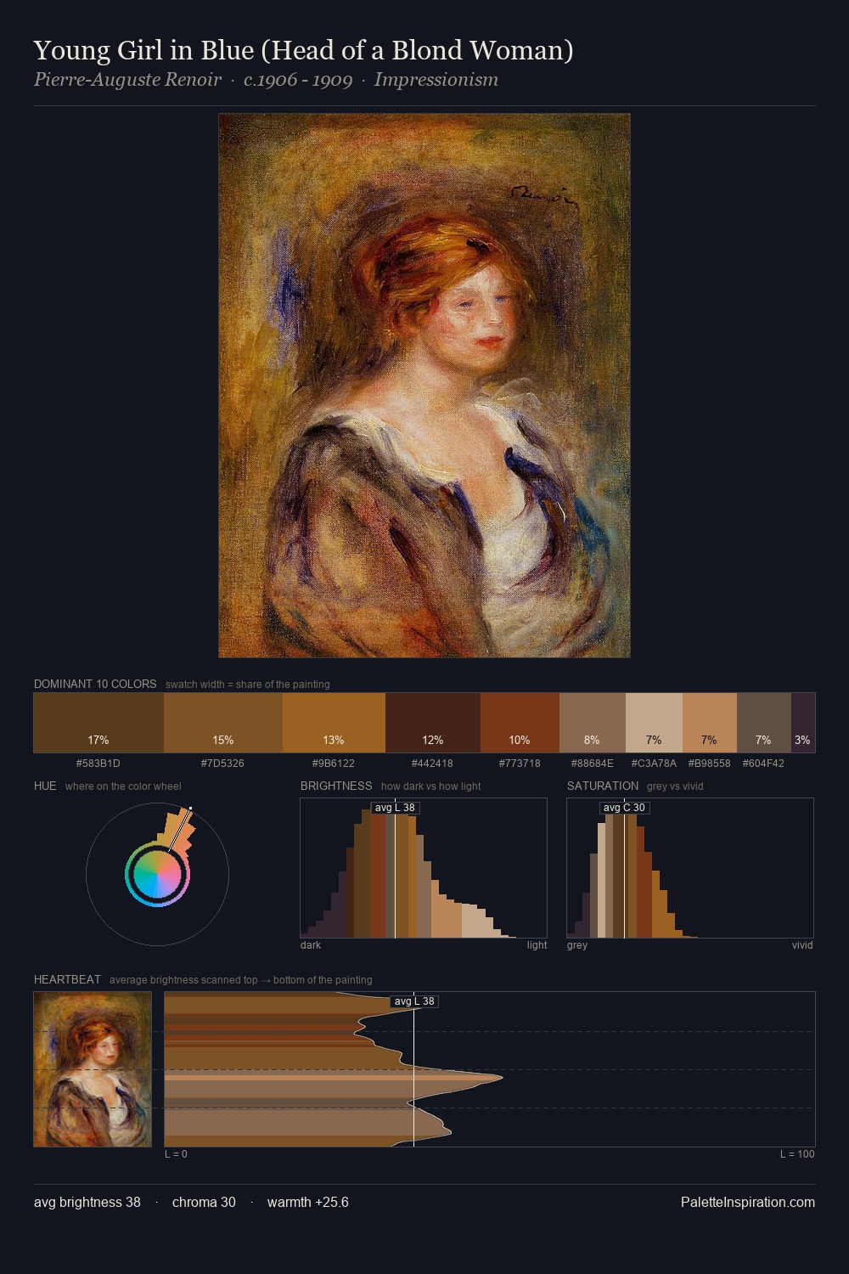Click the 'avg C 30' label in Saturation chart
The image size is (849, 1274).
(624, 808)
